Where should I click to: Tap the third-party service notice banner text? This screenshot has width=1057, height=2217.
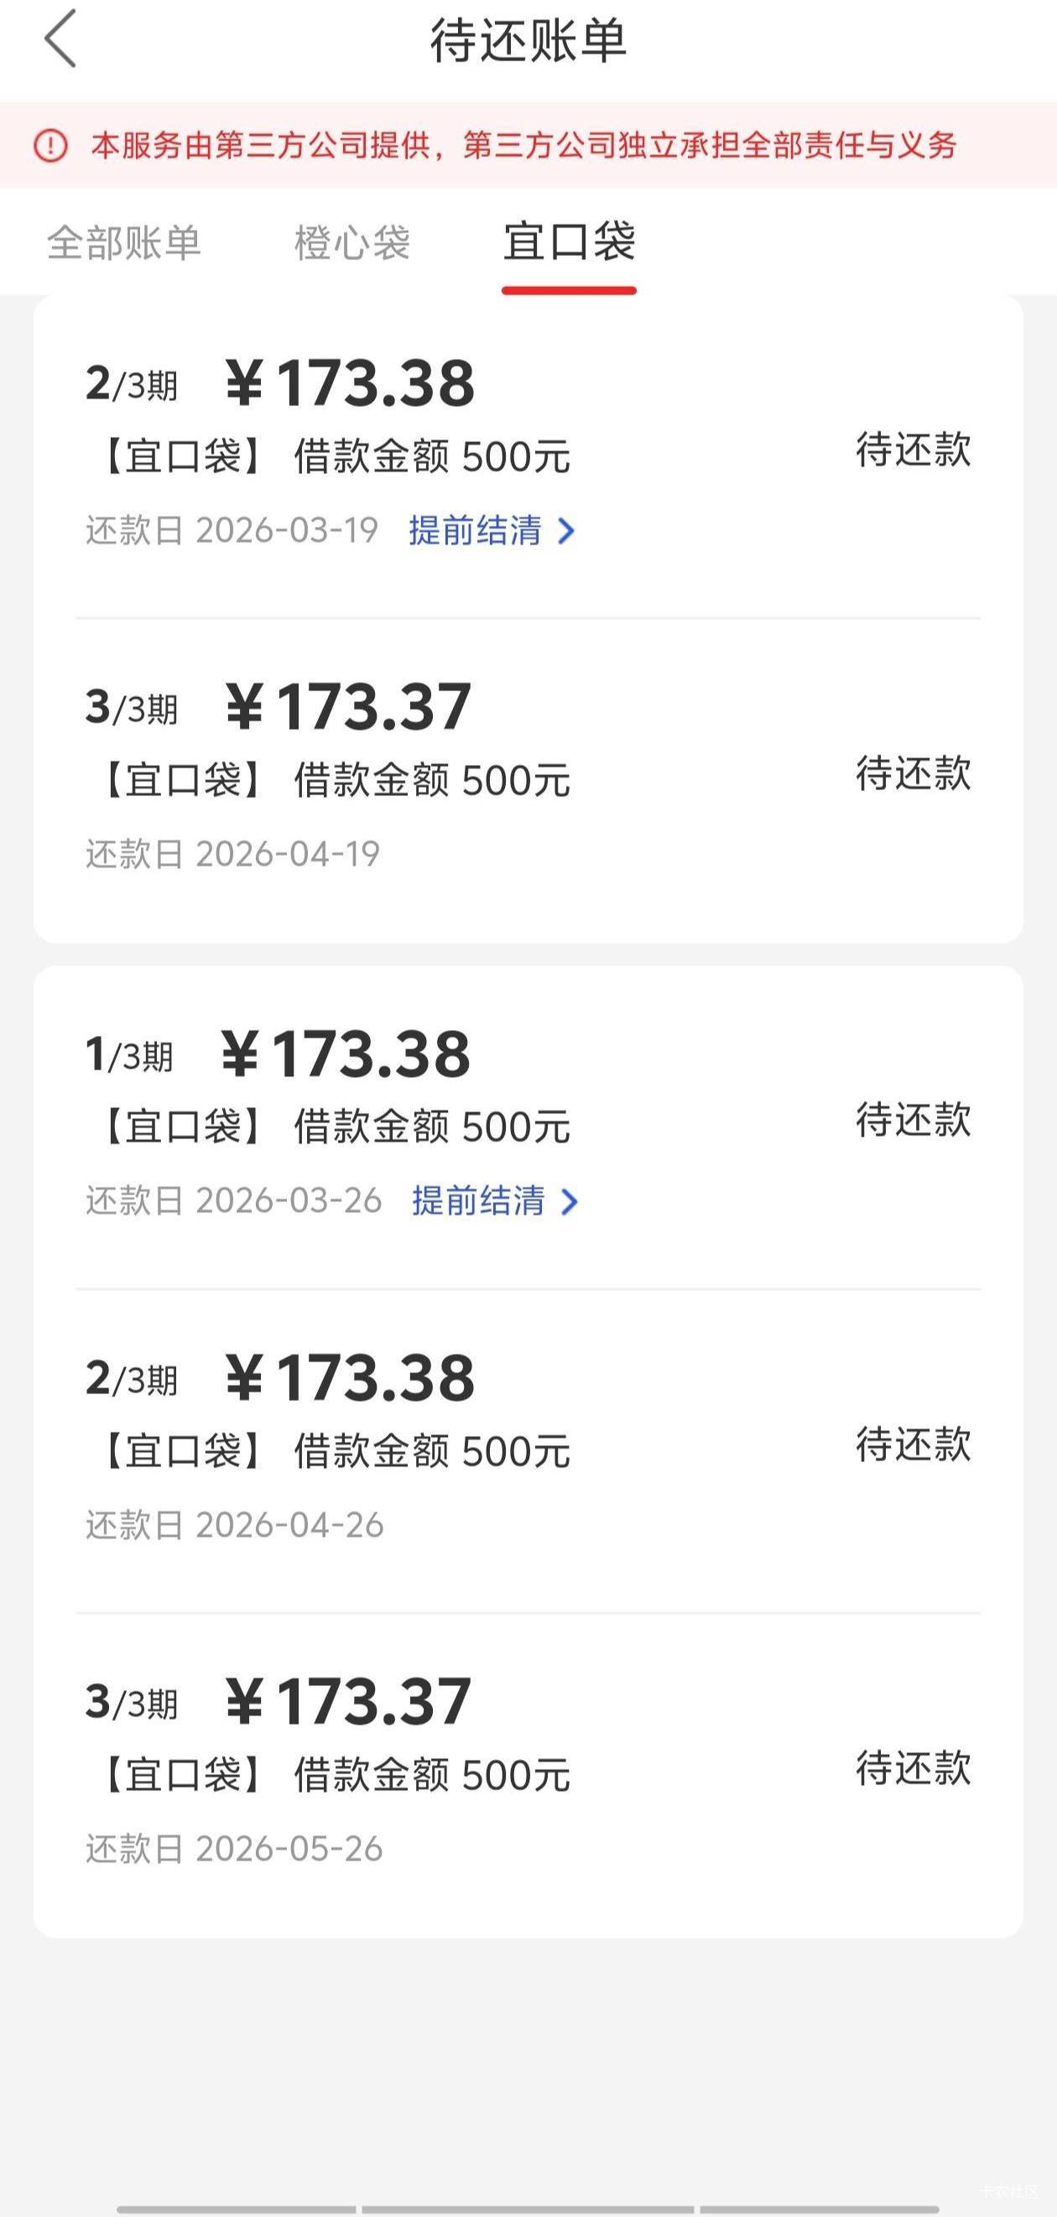click(x=523, y=145)
